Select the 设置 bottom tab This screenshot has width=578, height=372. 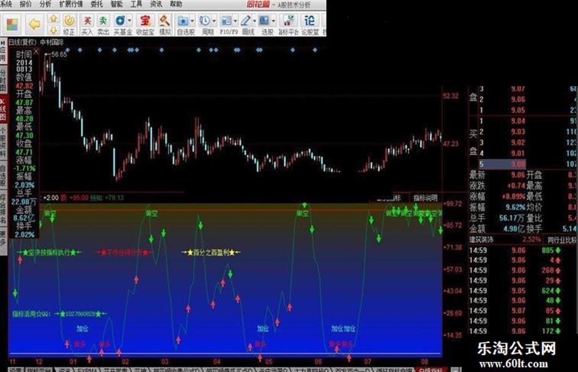point(17,370)
